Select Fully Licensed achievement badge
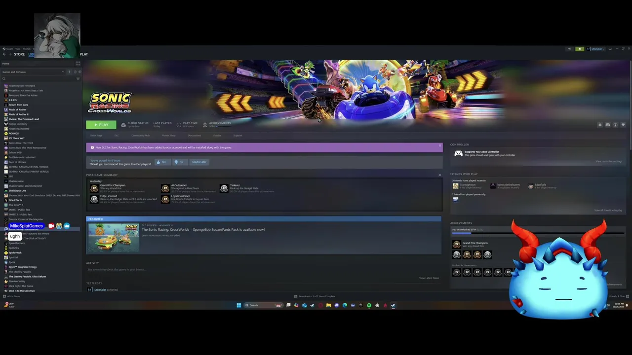Viewport: 632px width, 355px height. (94, 199)
